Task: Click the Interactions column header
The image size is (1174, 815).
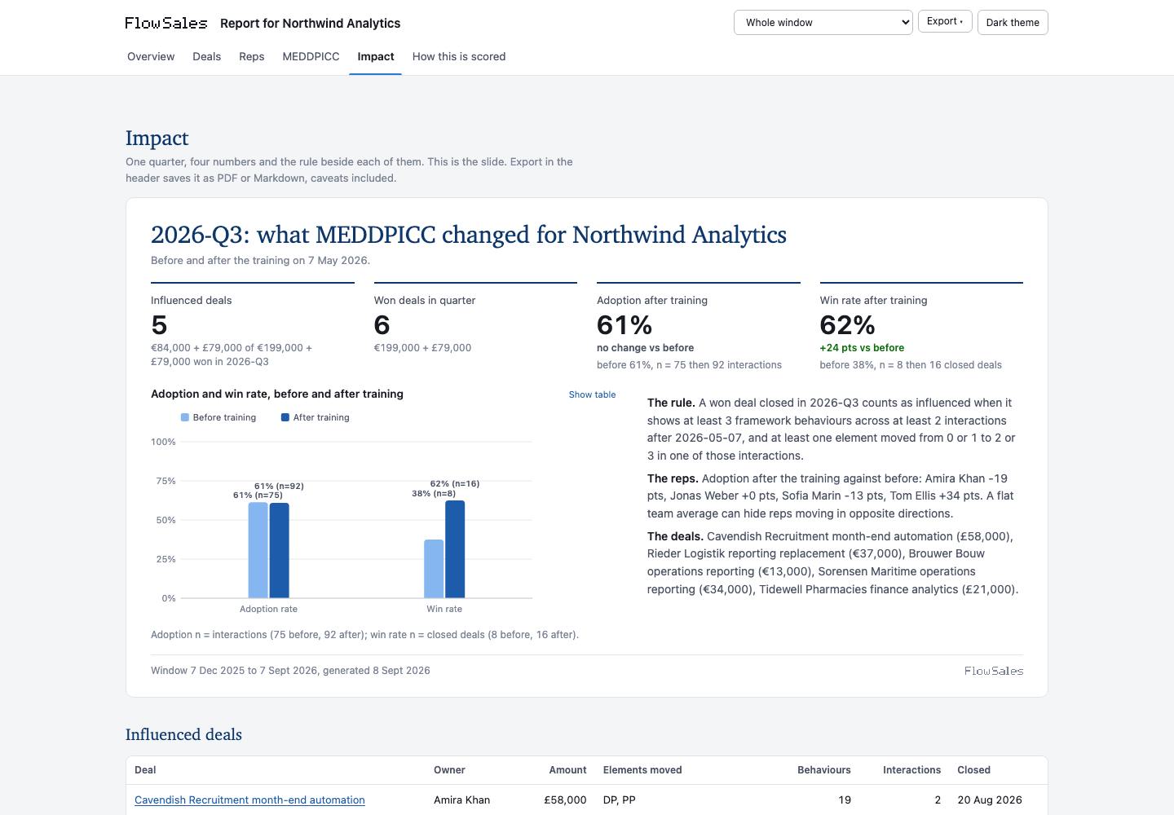Action: (912, 770)
